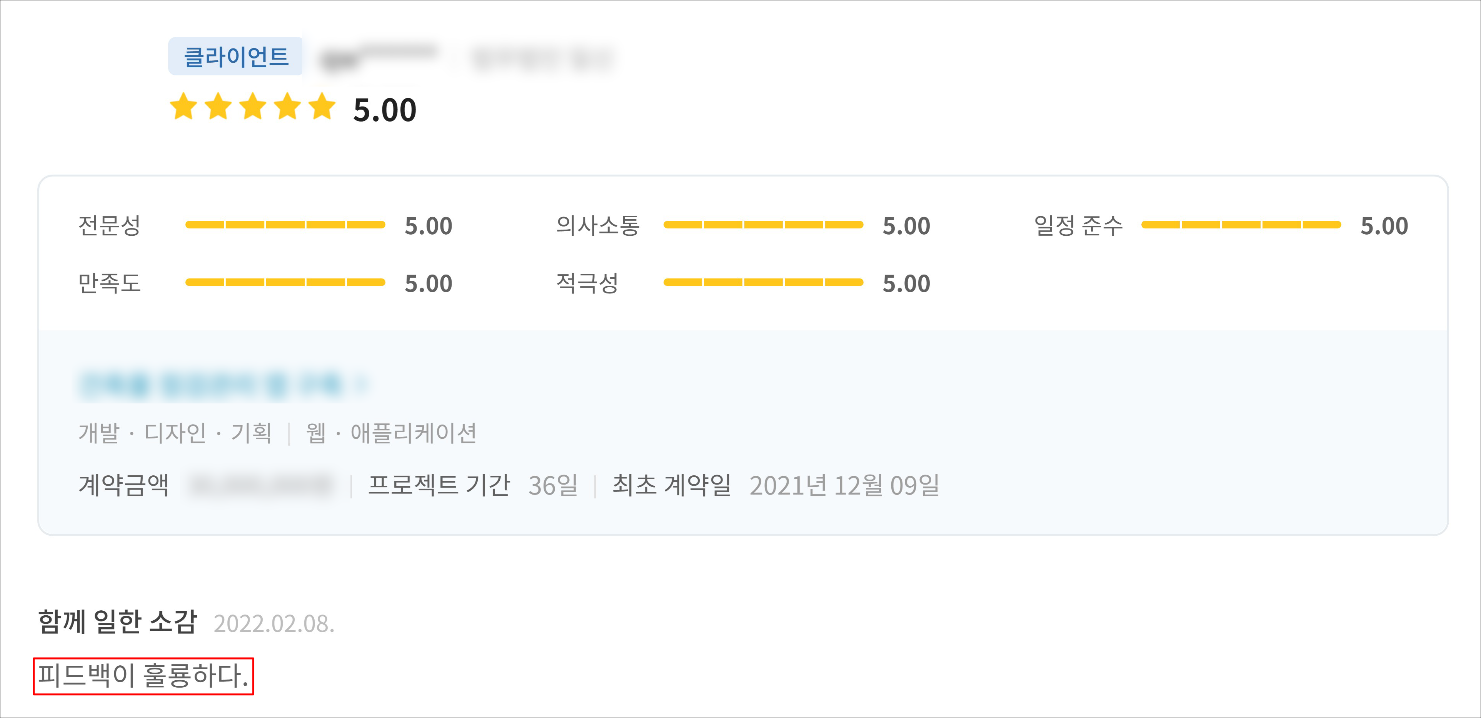Image resolution: width=1481 pixels, height=718 pixels.
Task: Expand the chevron beside the project title
Action: coord(362,383)
